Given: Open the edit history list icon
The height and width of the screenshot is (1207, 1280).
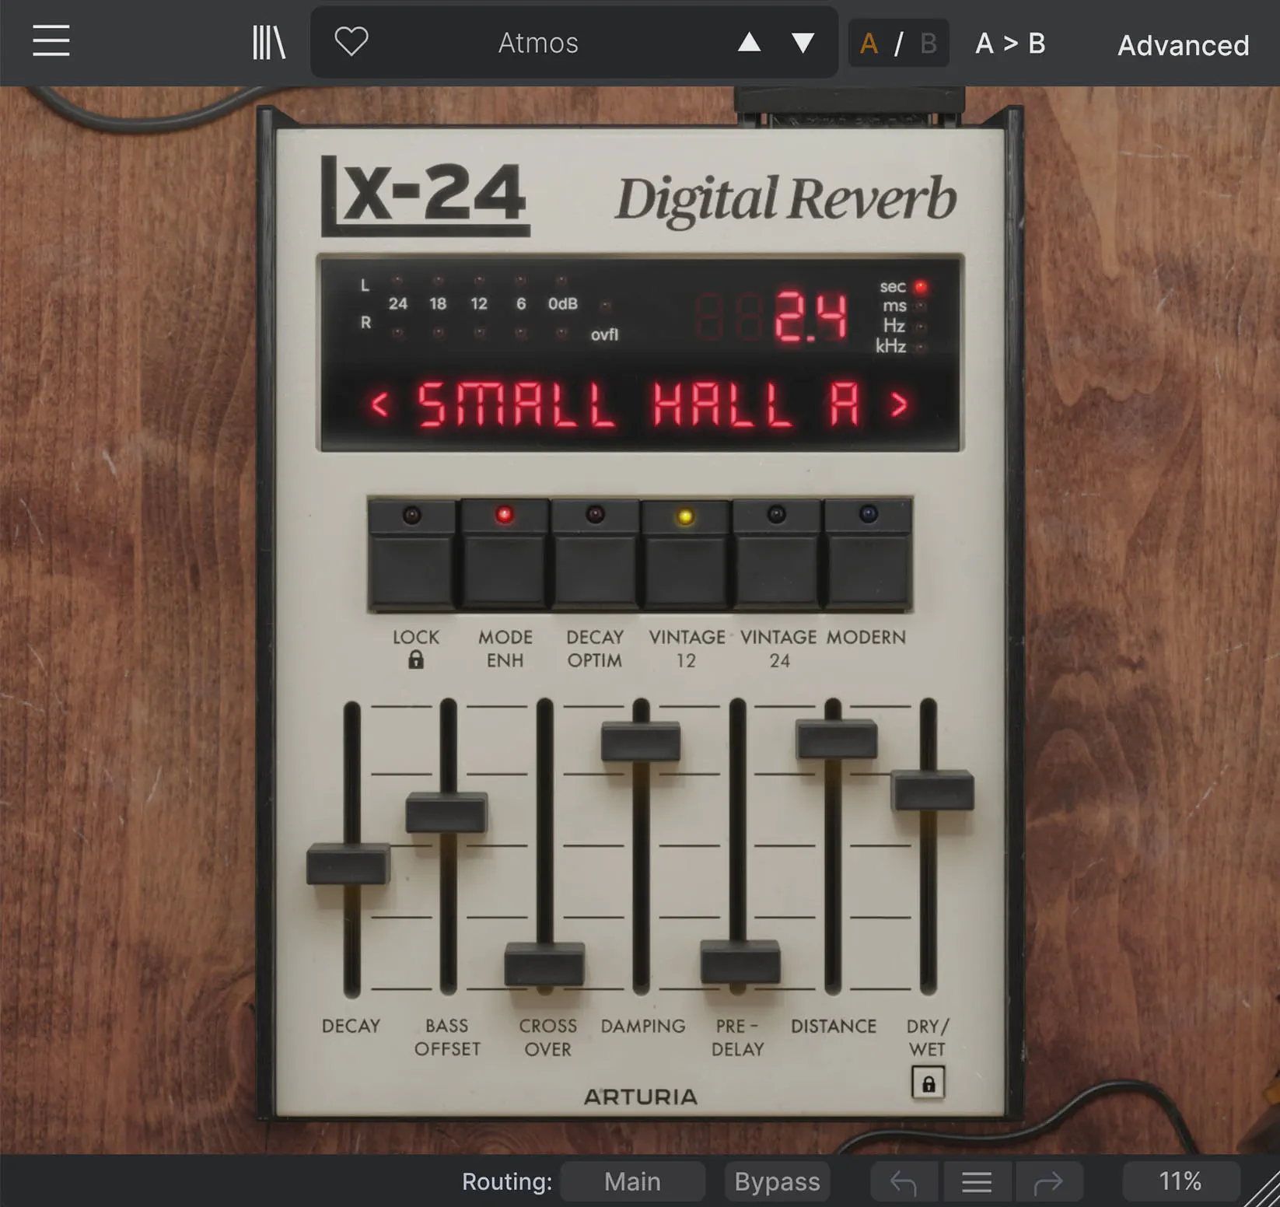Looking at the screenshot, I should tap(976, 1183).
